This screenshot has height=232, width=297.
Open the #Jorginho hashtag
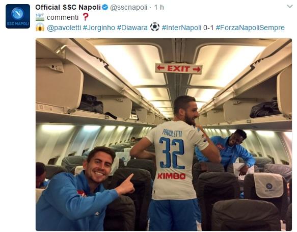point(99,28)
